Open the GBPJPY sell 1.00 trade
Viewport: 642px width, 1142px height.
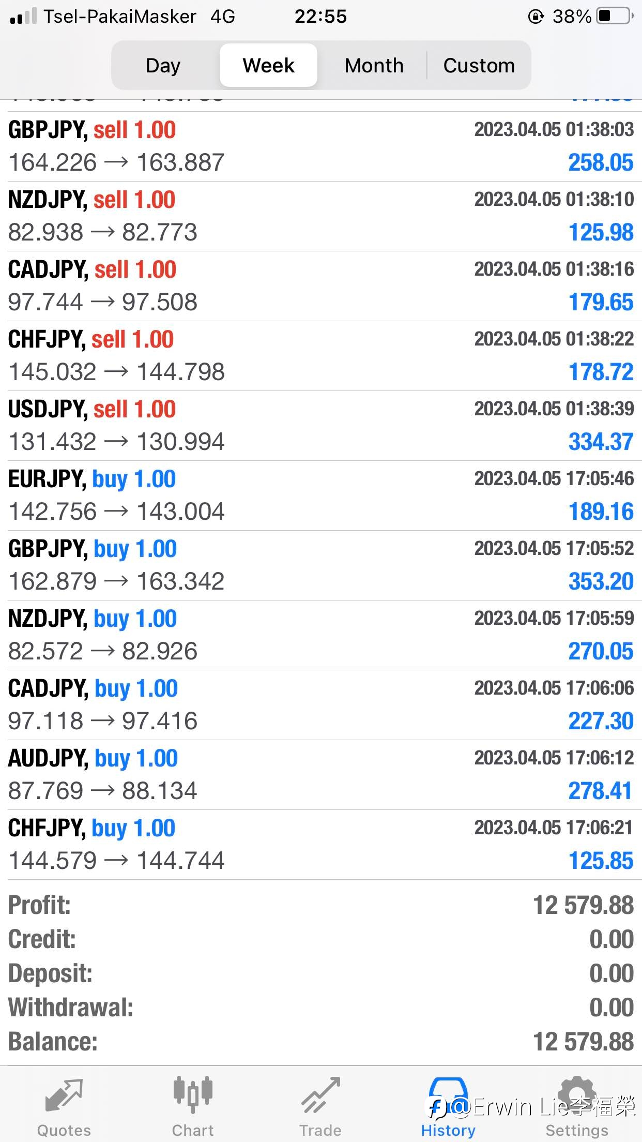pyautogui.click(x=321, y=146)
